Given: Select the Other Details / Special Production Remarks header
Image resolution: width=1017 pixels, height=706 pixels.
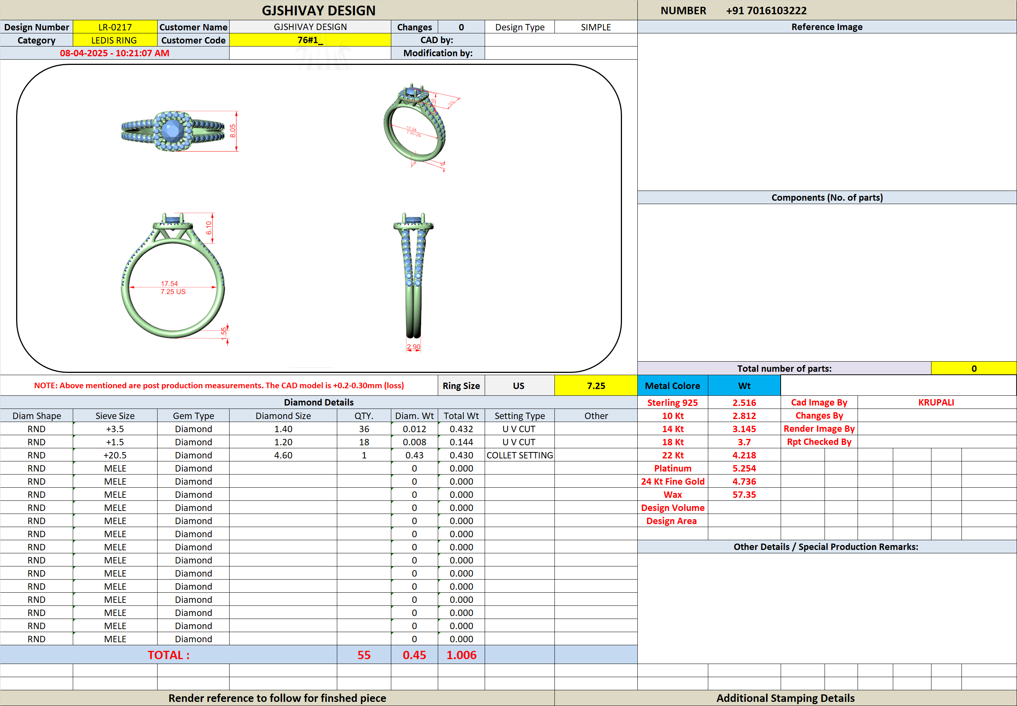Looking at the screenshot, I should pos(827,547).
